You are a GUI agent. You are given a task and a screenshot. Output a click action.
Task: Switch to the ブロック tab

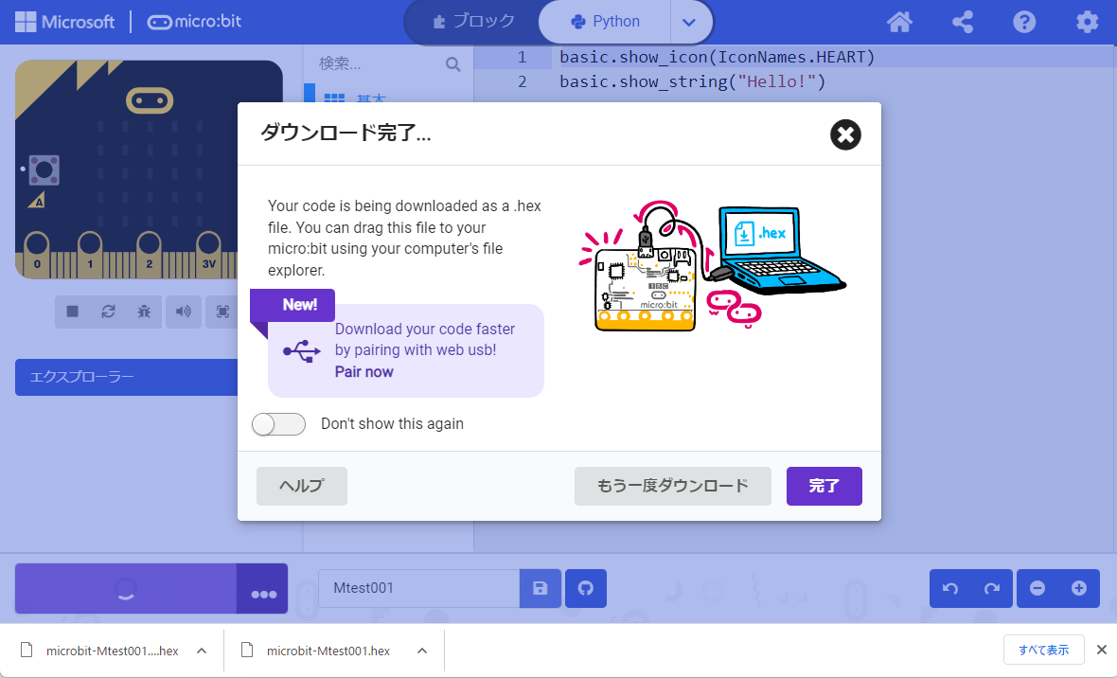473,22
